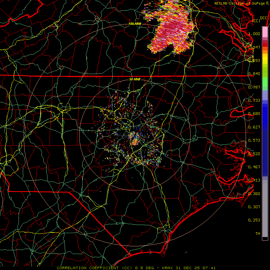Click the DCC label above the color bar
This screenshot has height=270, width=270.
[264, 18]
